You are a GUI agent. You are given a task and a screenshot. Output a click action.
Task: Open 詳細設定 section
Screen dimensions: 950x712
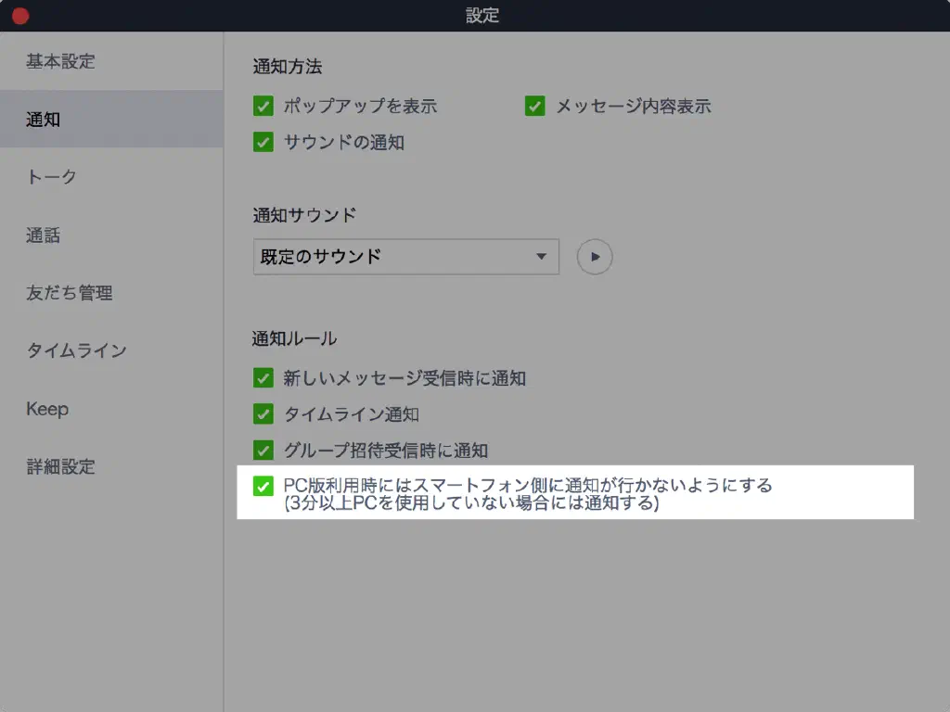[x=60, y=466]
